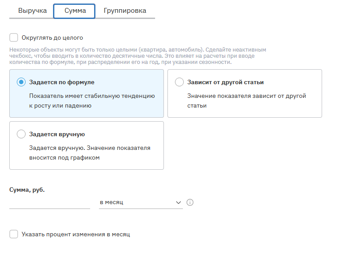The image size is (338, 257).
Task: Expand the period dropdown chevron arrow
Action: click(x=178, y=202)
